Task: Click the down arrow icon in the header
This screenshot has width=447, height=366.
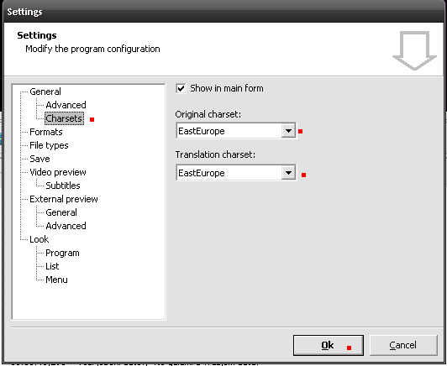Action: tap(414, 50)
